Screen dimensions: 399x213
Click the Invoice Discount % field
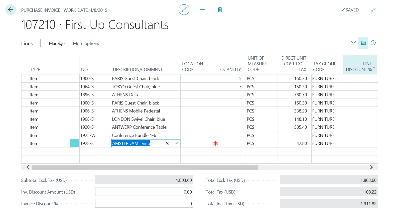tap(144, 204)
